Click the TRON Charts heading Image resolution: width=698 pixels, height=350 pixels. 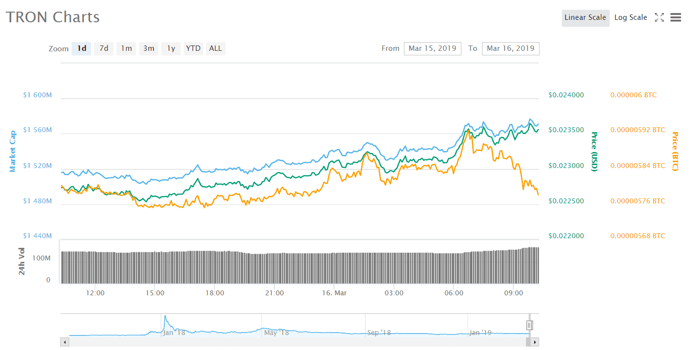[53, 17]
